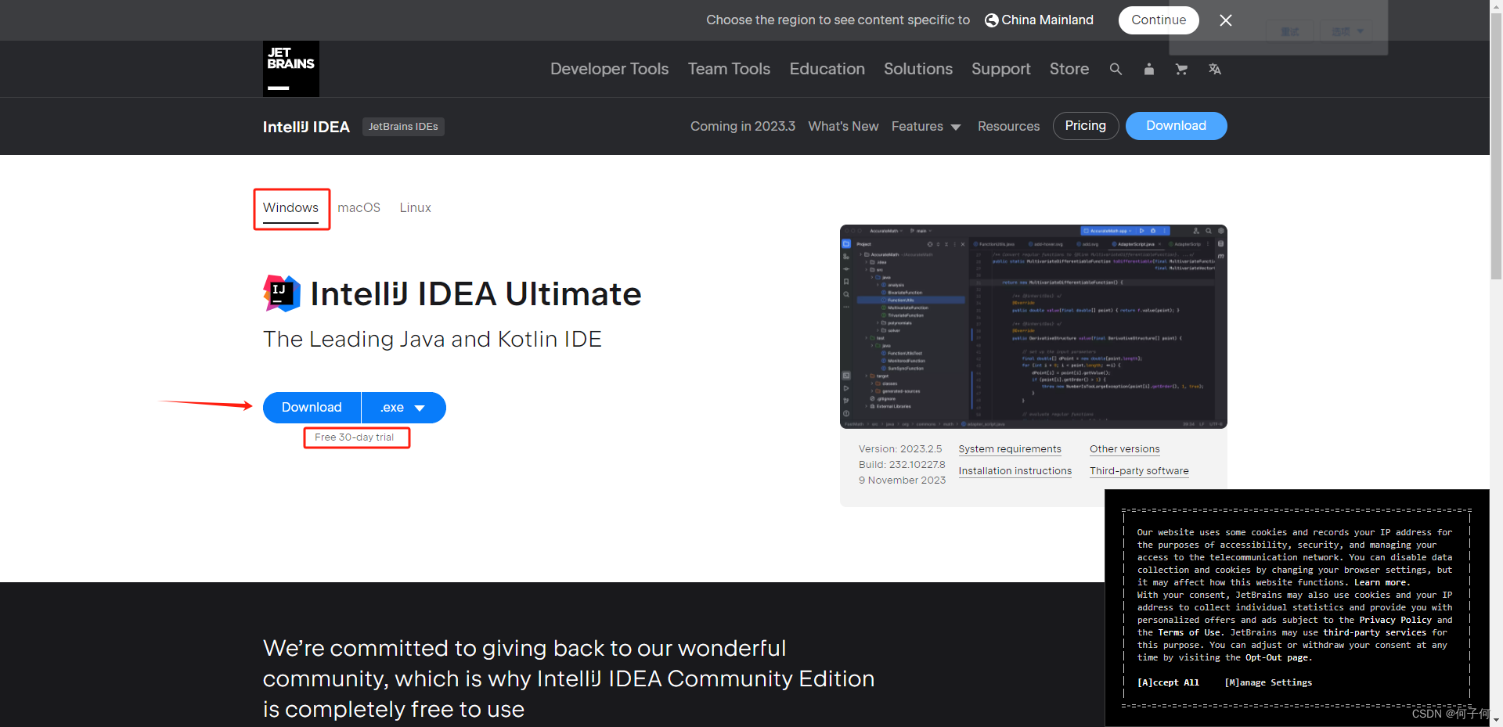Open the JetBrains logo home link
Screen dimensions: 1503x727
[x=291, y=69]
